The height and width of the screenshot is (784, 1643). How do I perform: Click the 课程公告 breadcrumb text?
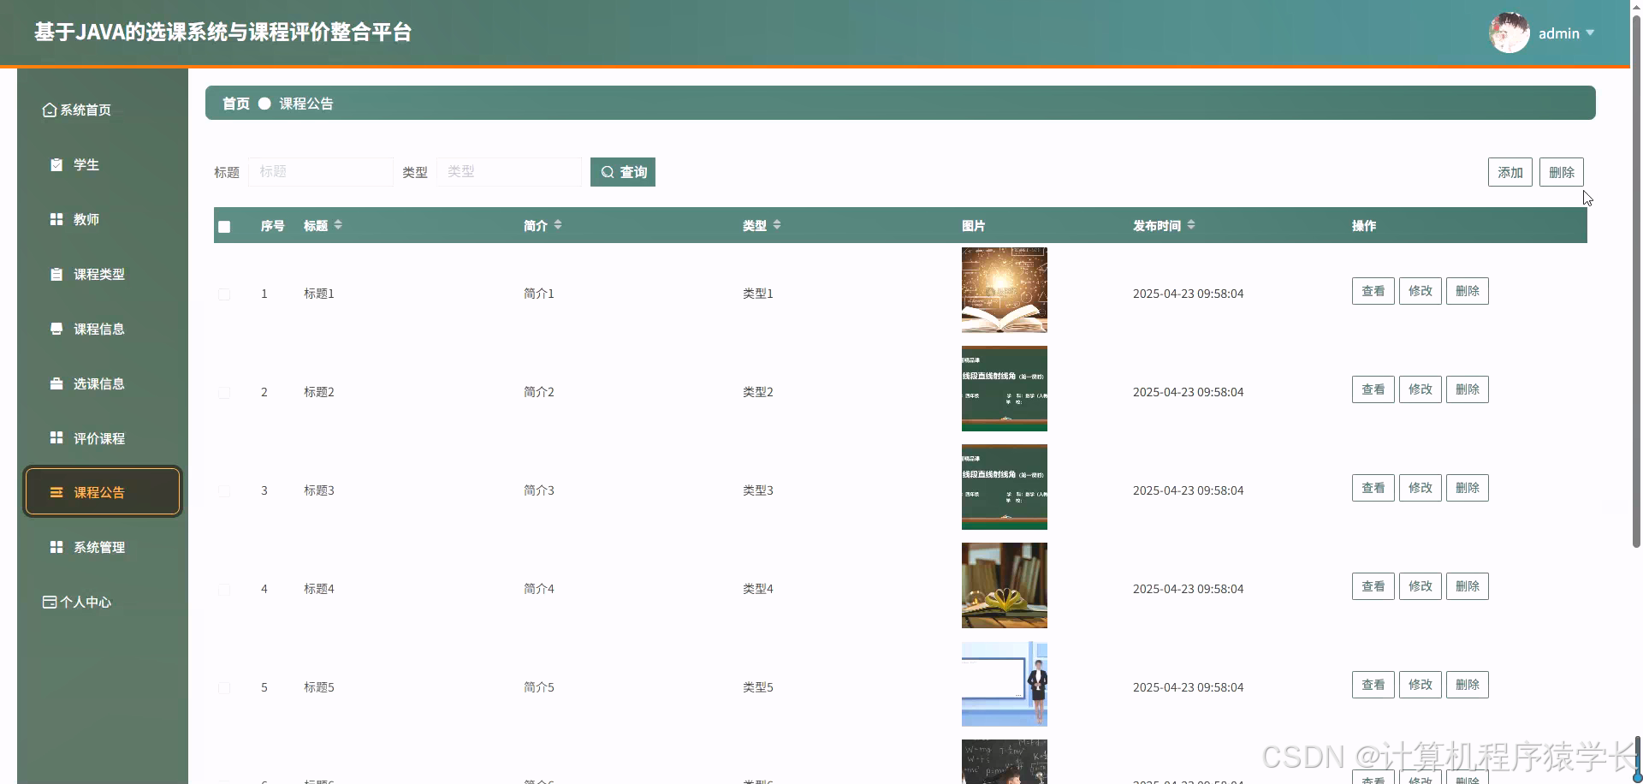305,104
